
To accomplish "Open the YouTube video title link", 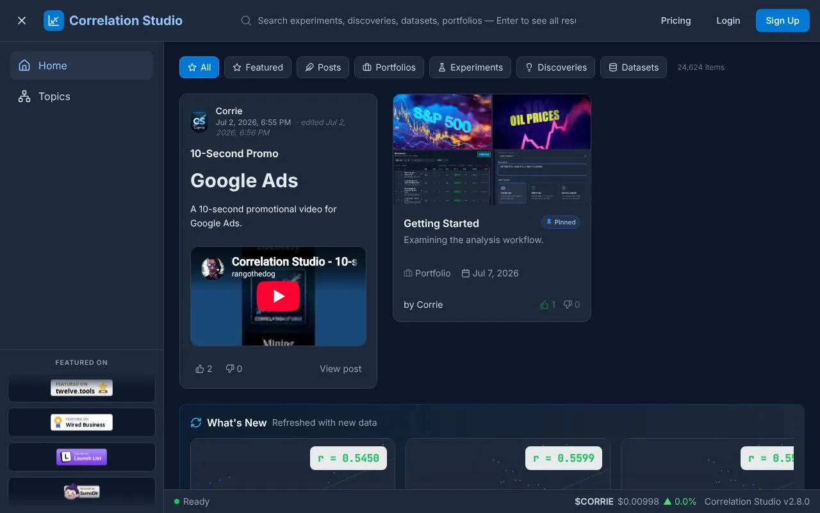I will point(294,262).
